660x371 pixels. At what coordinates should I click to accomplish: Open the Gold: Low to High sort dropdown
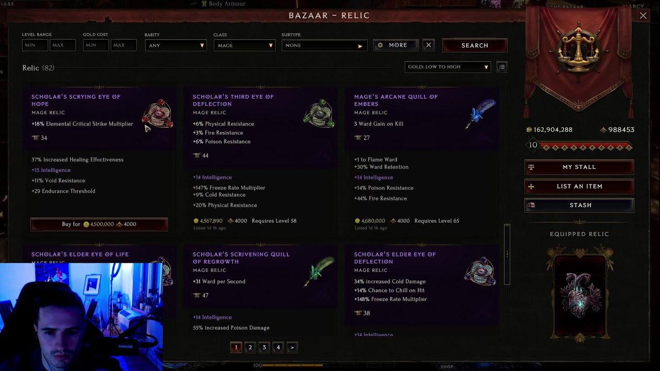[x=448, y=66]
